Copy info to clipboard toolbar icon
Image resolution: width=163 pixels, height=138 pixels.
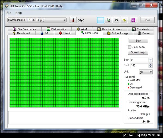click(x=108, y=20)
